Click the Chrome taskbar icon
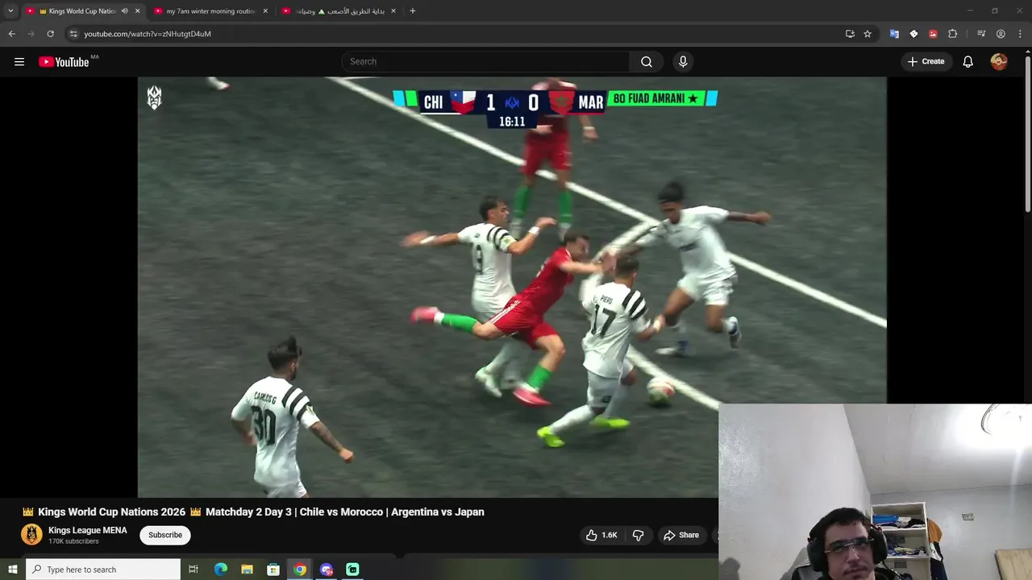 click(x=300, y=570)
